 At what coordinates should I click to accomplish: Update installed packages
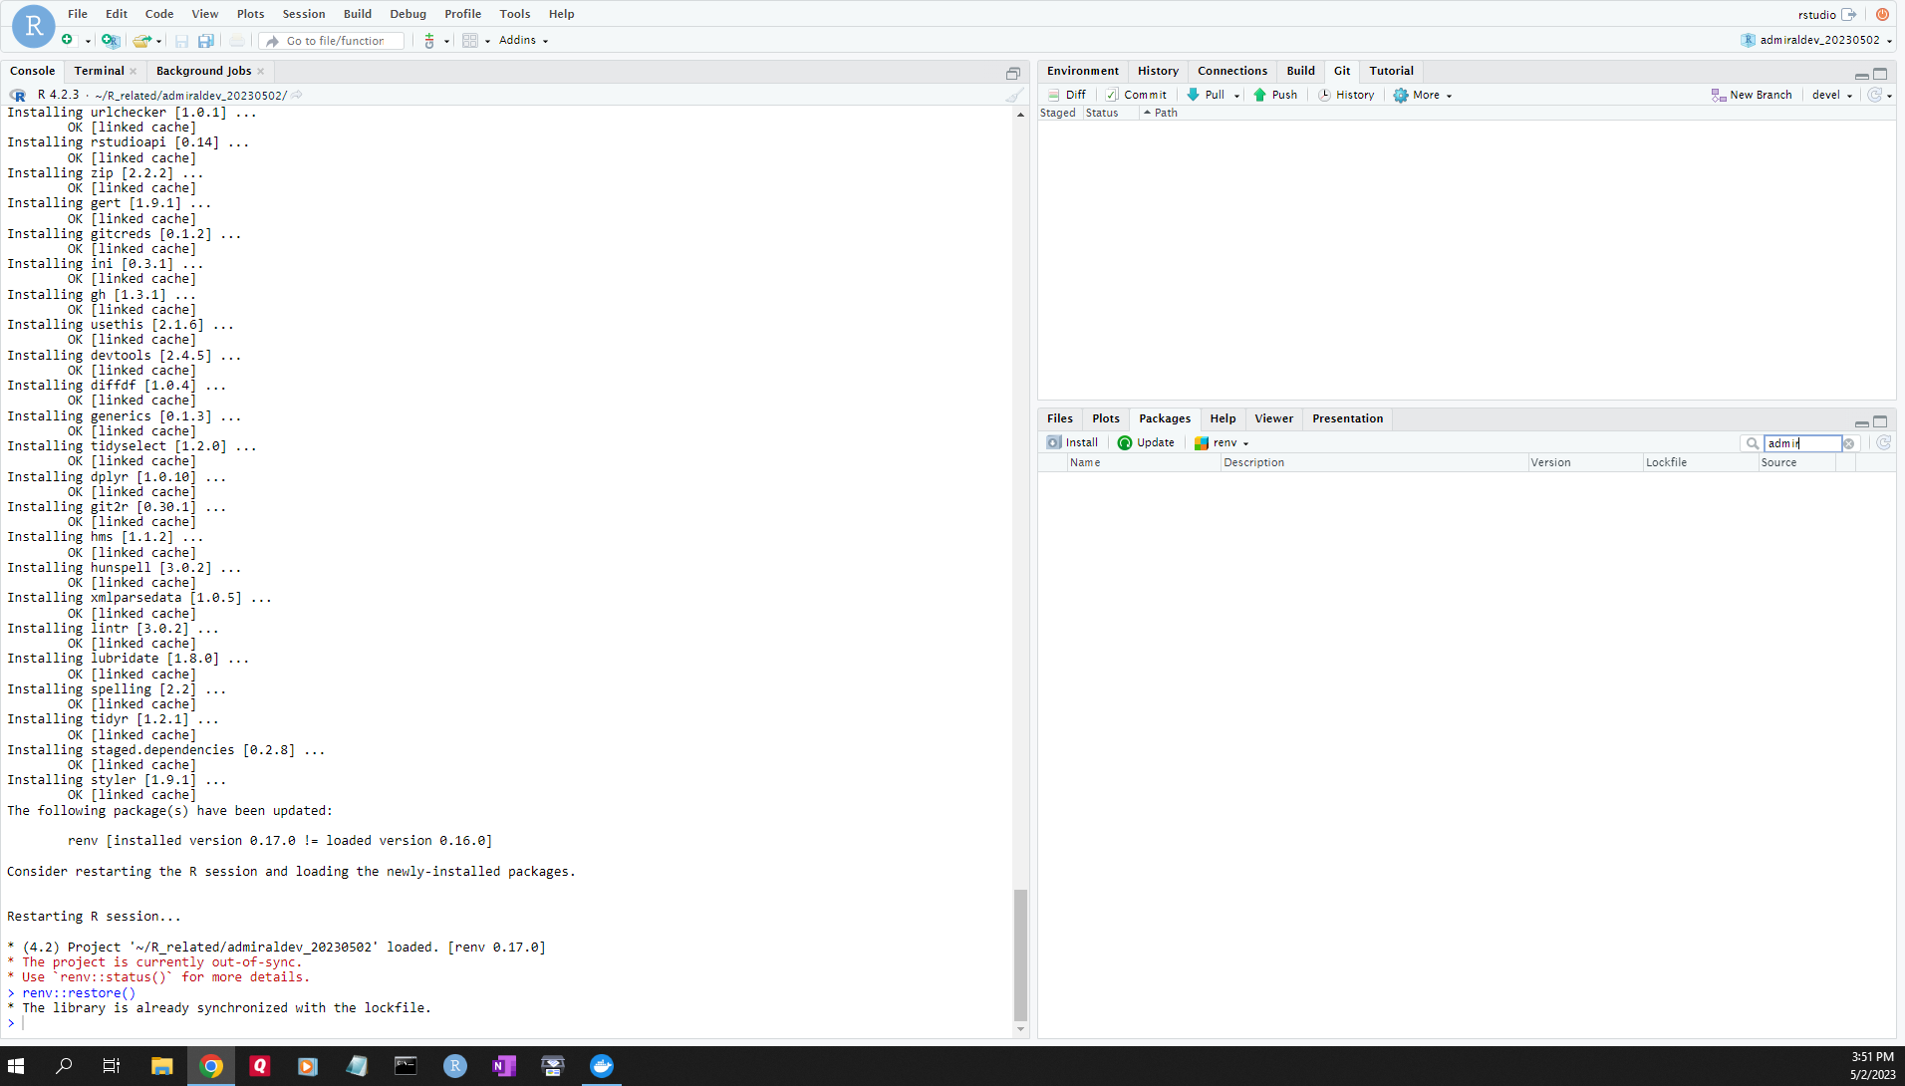pos(1146,442)
